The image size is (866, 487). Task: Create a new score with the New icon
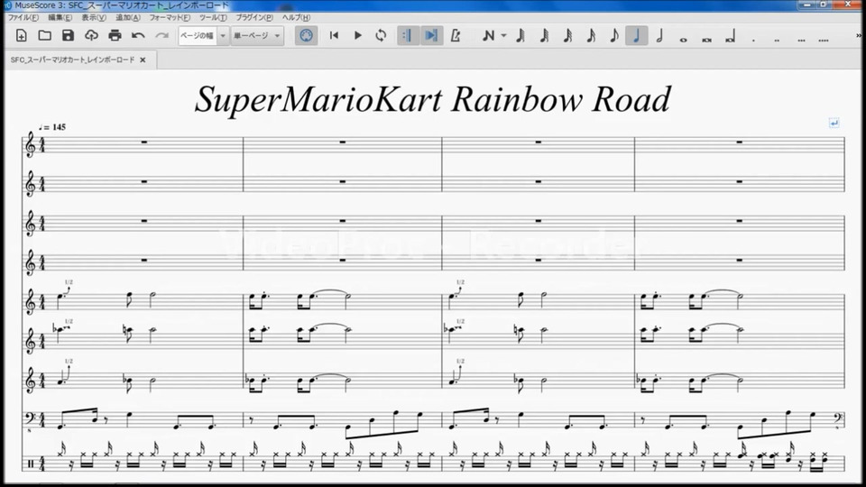click(21, 36)
